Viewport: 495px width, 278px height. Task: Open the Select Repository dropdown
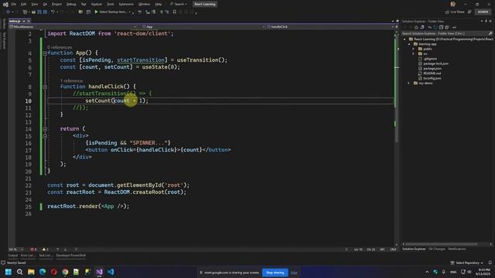point(466,263)
